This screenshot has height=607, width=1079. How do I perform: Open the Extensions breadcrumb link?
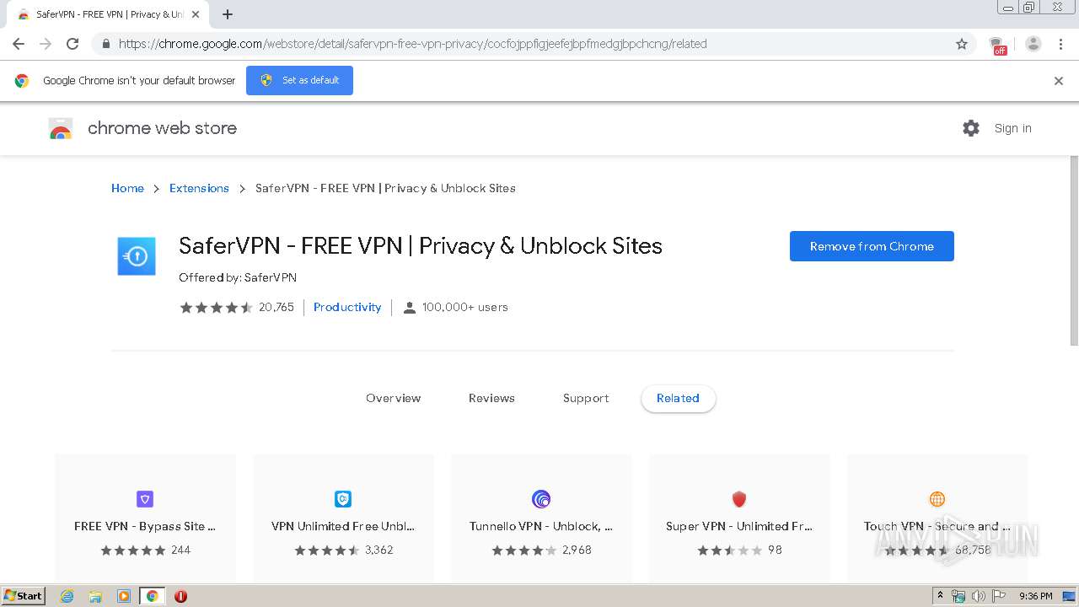pos(199,188)
